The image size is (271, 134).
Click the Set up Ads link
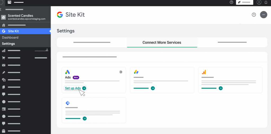pyautogui.click(x=73, y=88)
